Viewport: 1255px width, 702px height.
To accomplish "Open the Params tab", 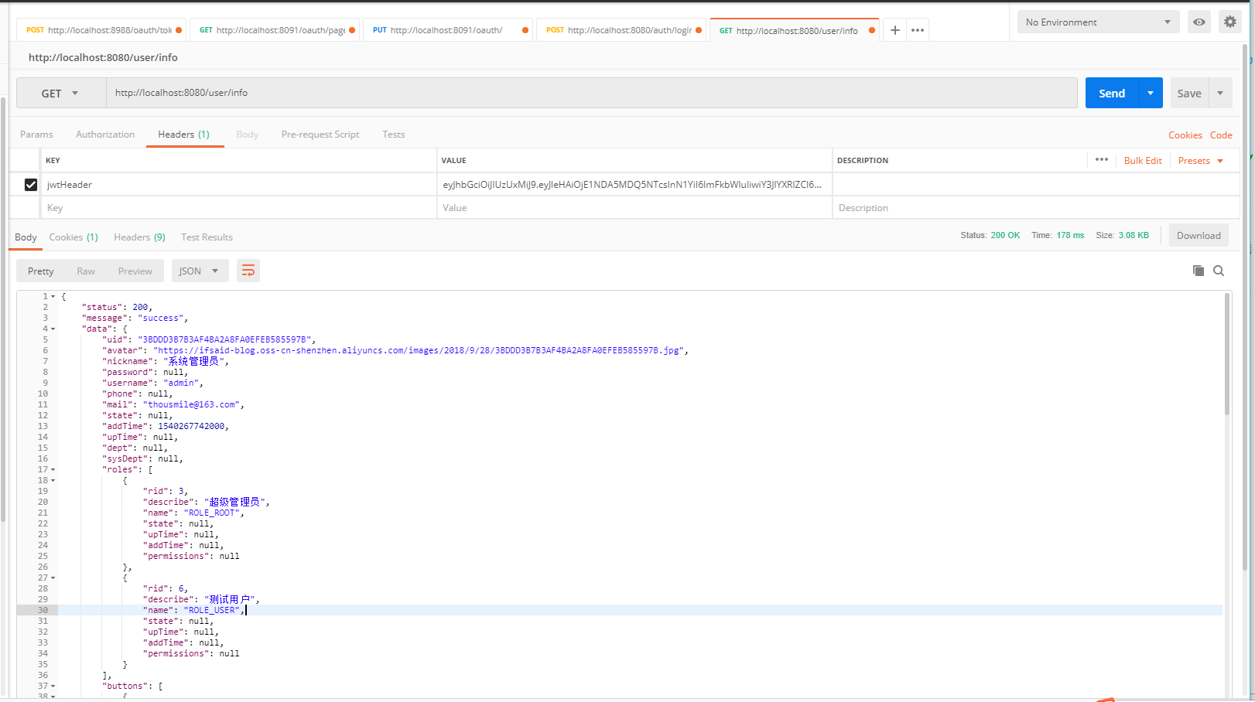I will pos(36,135).
